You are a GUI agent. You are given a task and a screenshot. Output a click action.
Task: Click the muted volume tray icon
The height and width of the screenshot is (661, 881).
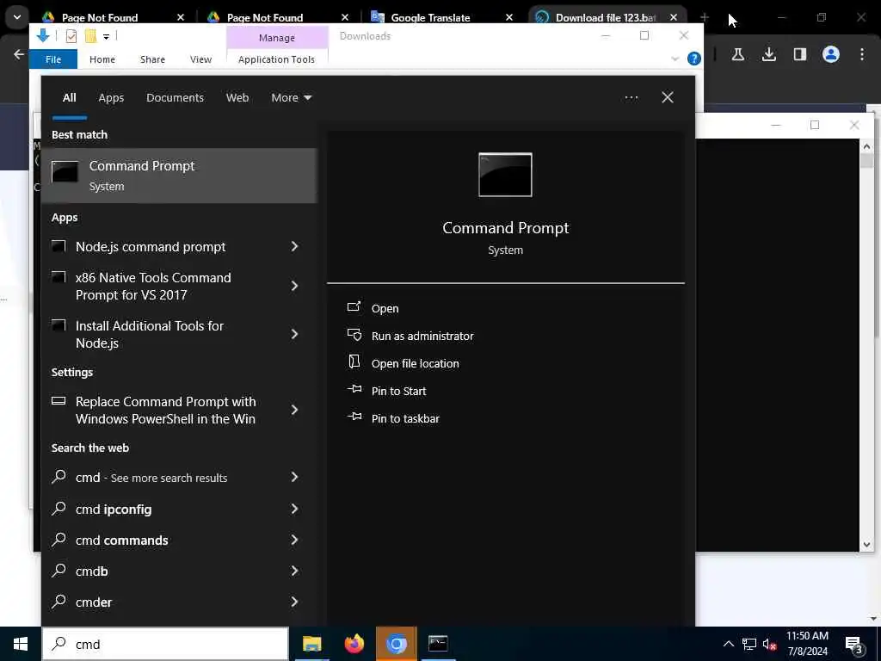pyautogui.click(x=769, y=644)
